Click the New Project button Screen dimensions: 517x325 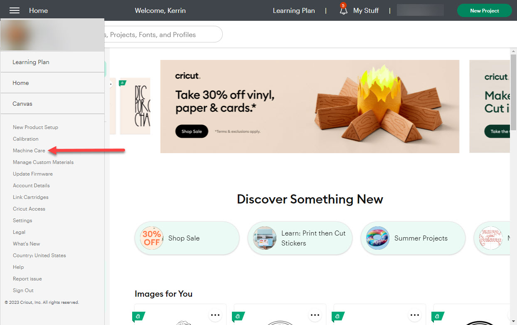pos(484,11)
